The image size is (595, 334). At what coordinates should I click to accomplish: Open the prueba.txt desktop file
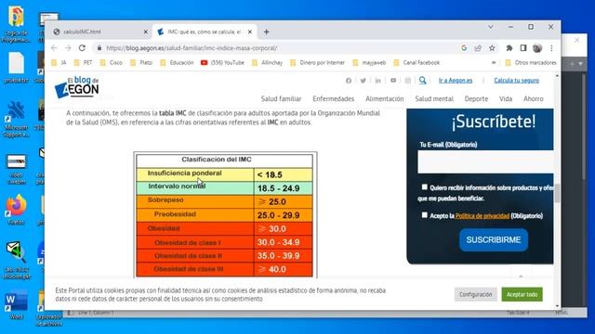point(16,68)
